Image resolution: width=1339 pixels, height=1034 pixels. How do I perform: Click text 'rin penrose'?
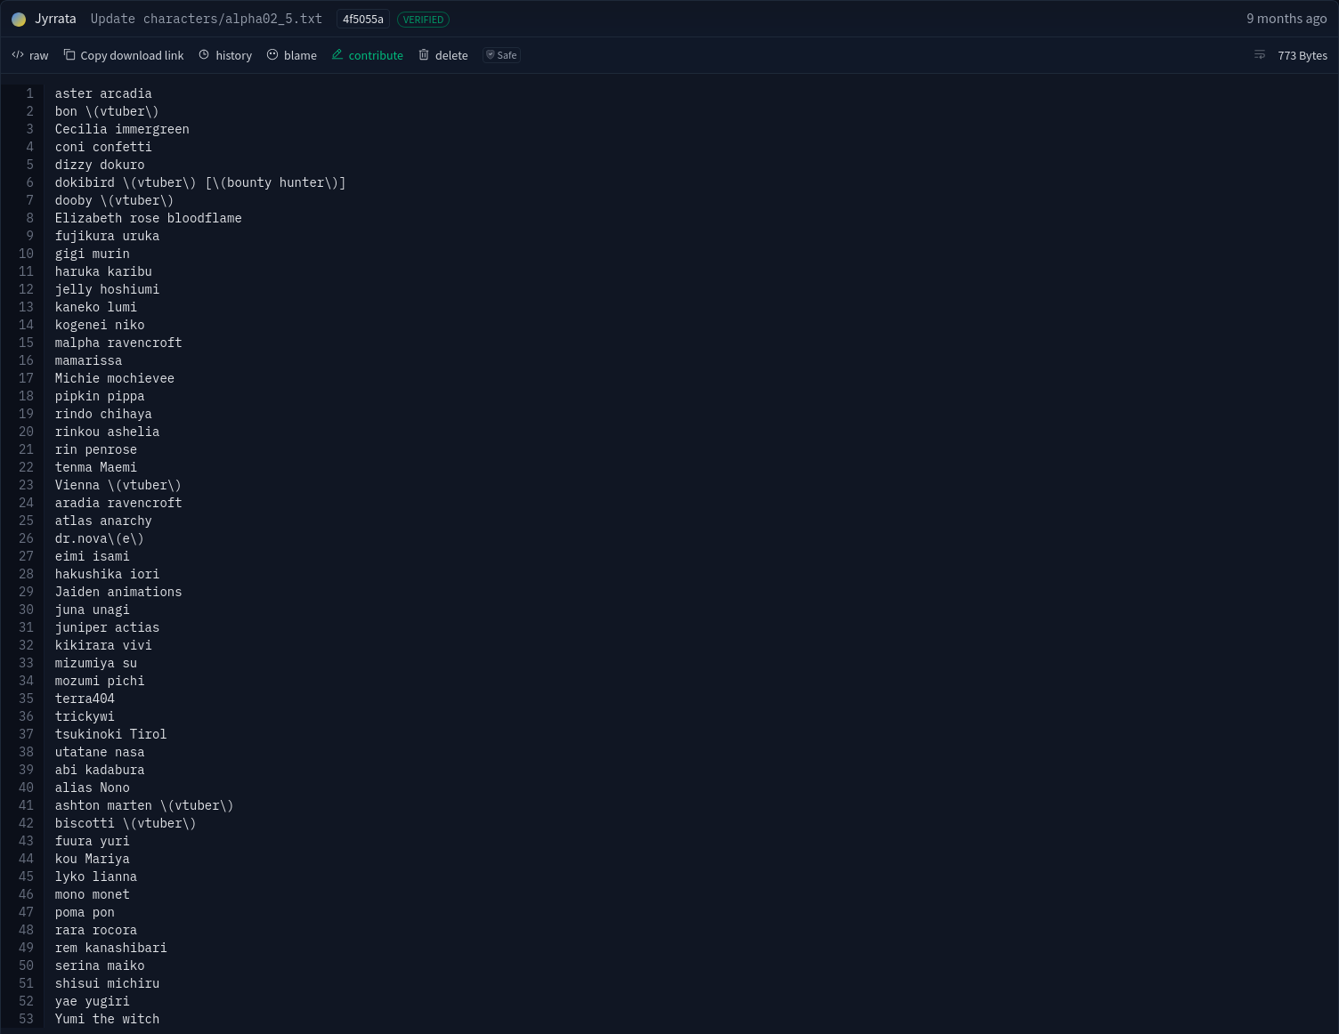point(96,449)
